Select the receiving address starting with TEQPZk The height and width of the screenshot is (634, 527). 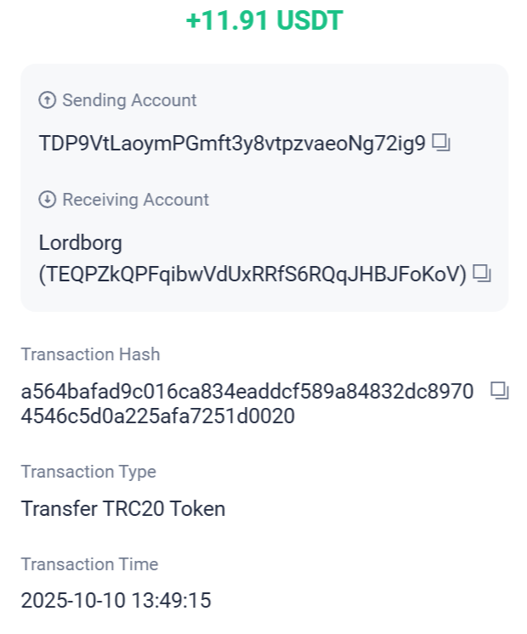coord(252,275)
